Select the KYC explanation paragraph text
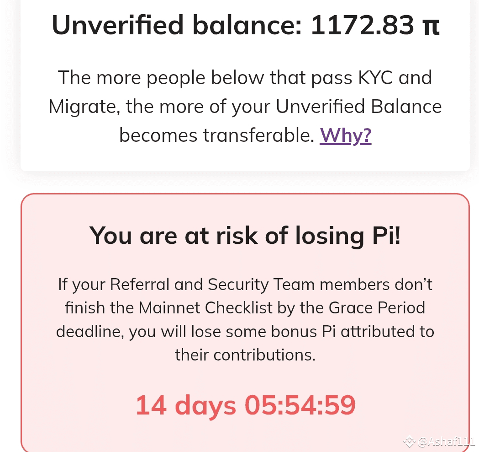 245,106
